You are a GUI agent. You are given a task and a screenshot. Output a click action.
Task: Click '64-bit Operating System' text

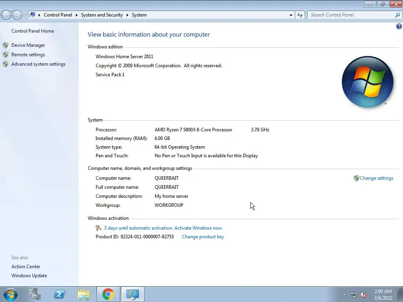pos(179,147)
